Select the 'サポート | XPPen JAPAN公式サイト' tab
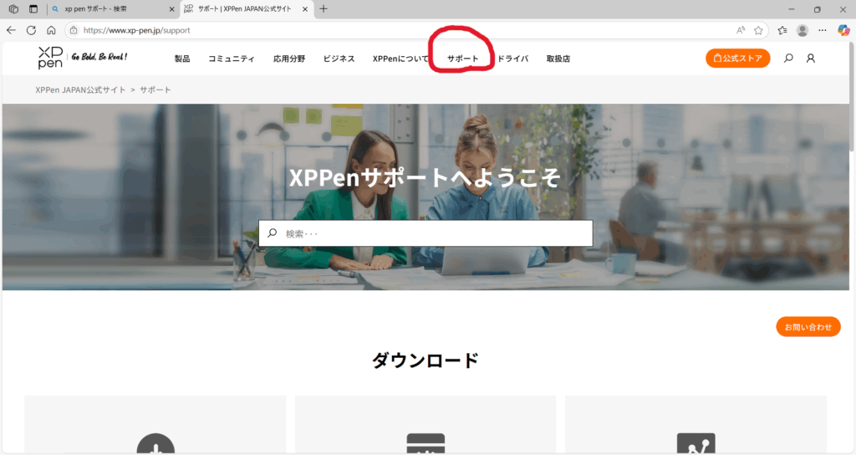856x455 pixels. tap(245, 8)
